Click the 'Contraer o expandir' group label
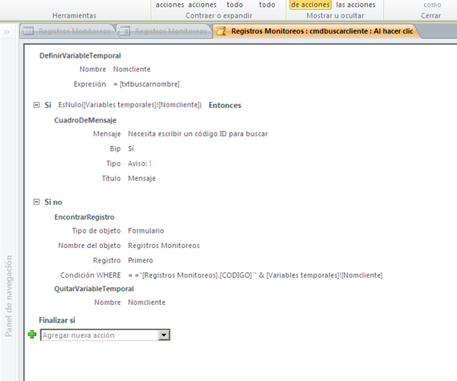The image size is (457, 381). click(219, 16)
